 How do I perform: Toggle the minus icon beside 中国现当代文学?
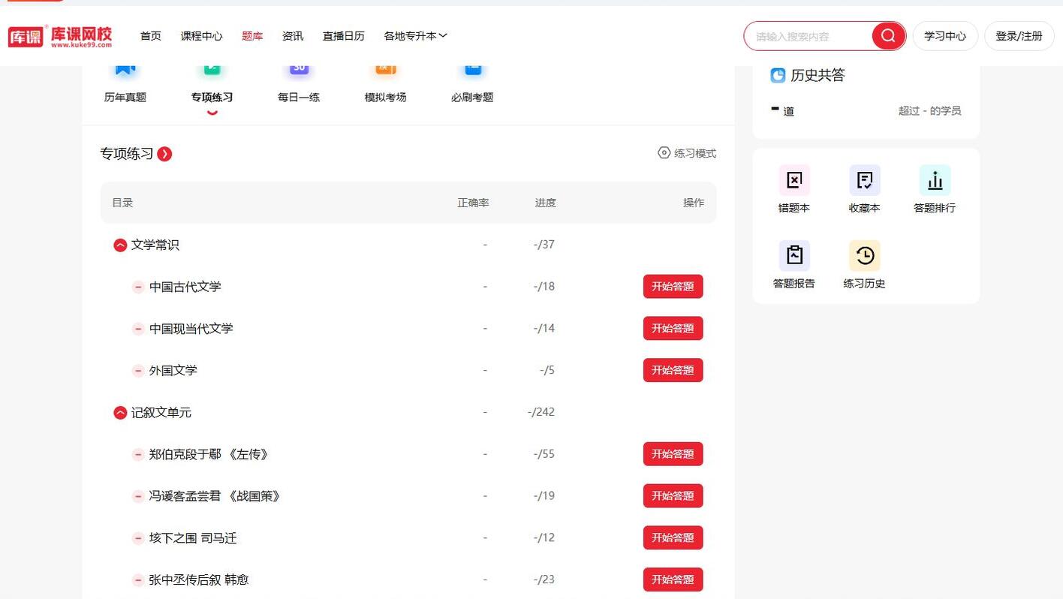point(138,329)
